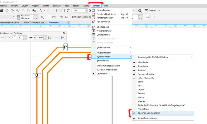The height and width of the screenshot is (124, 207).
Task: Toggle Symbolleisten fixieren option
Action: point(163,118)
